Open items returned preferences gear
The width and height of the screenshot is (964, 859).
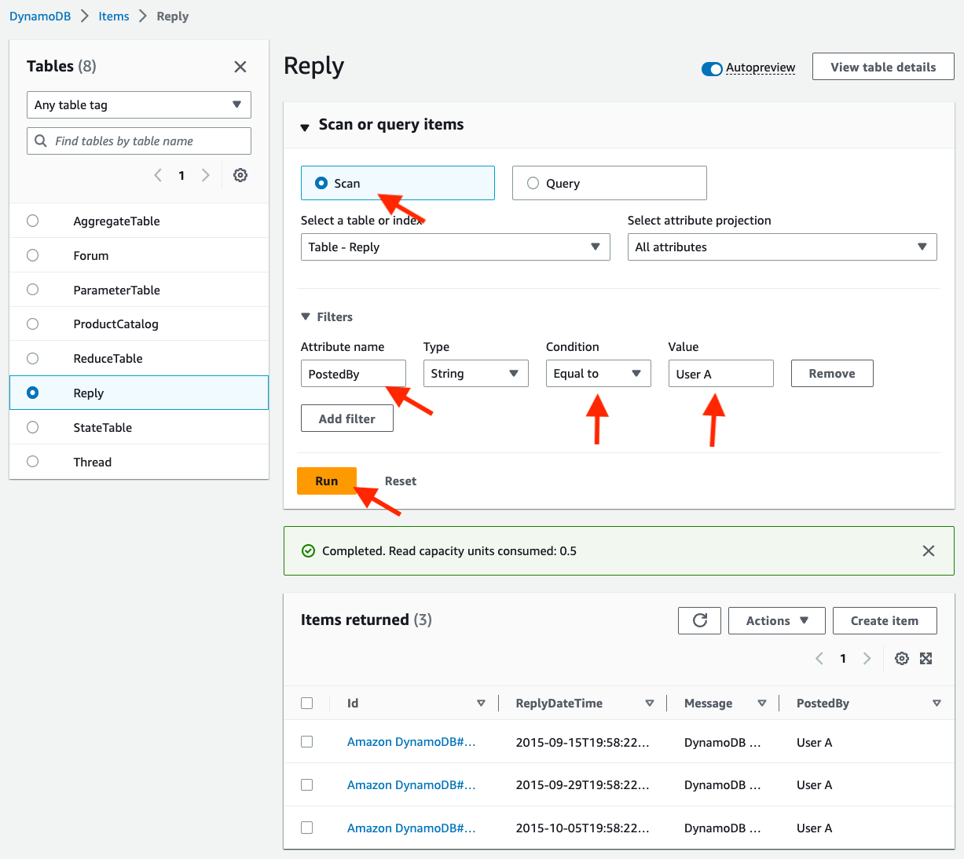point(902,658)
